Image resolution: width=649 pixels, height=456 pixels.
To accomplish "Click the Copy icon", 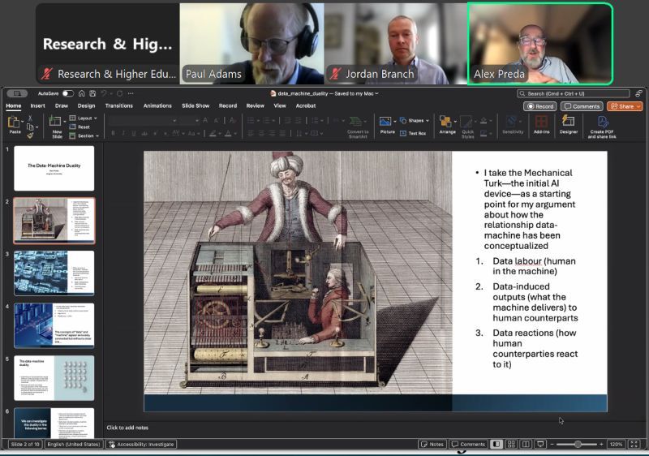I will click(30, 127).
